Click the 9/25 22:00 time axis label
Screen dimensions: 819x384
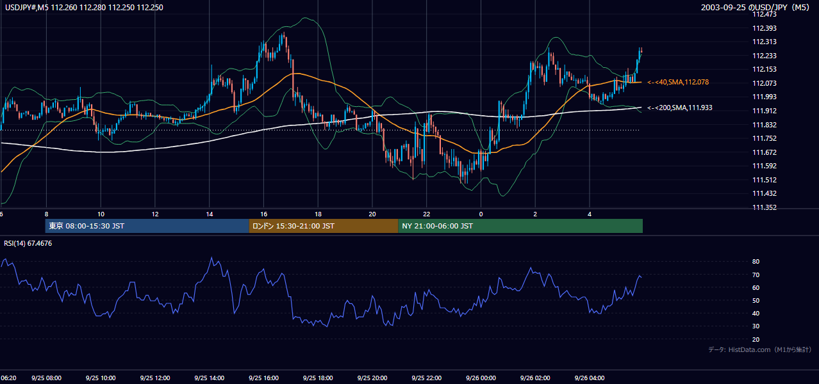tap(427, 378)
